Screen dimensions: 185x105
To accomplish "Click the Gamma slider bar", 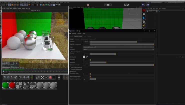I will (x=122, y=54).
